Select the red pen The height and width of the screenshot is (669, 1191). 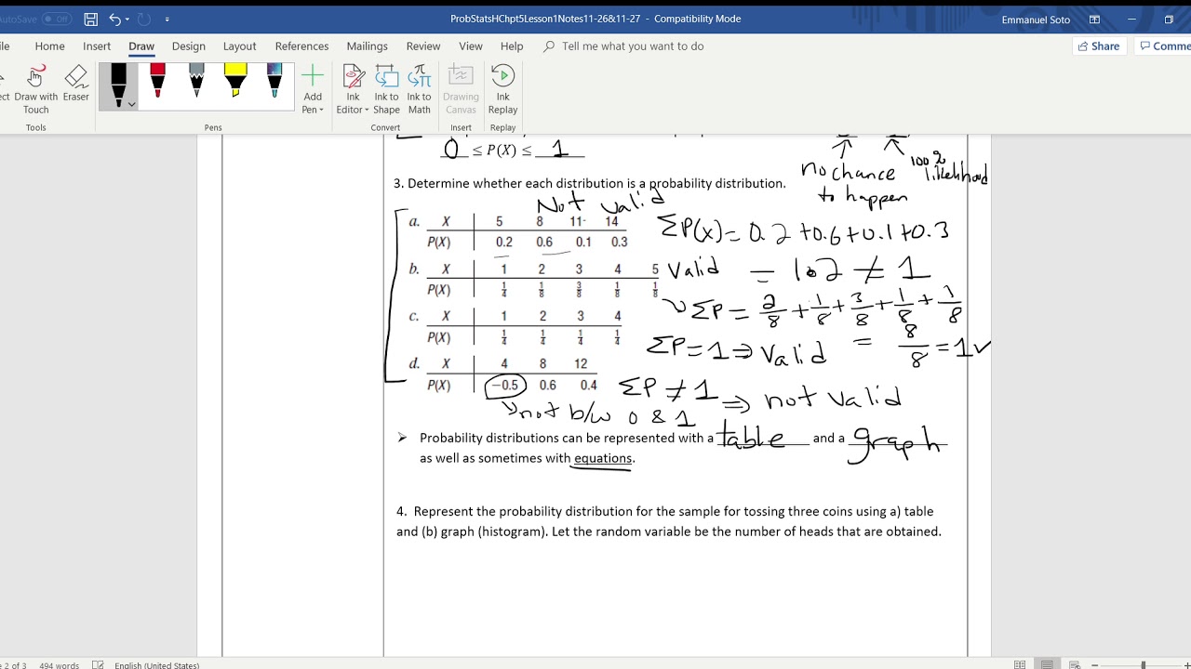157,82
